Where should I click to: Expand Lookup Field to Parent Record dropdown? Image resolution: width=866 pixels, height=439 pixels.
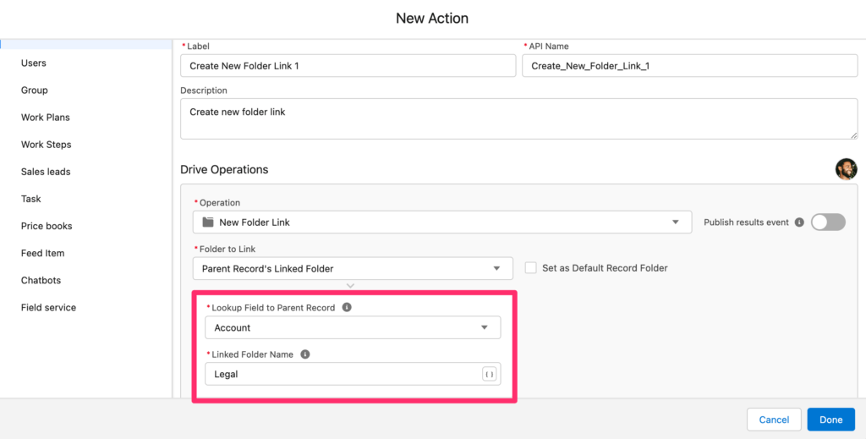point(353,327)
